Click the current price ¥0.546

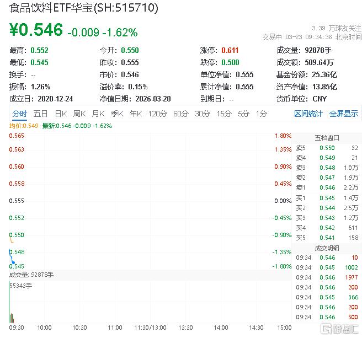pos(36,30)
